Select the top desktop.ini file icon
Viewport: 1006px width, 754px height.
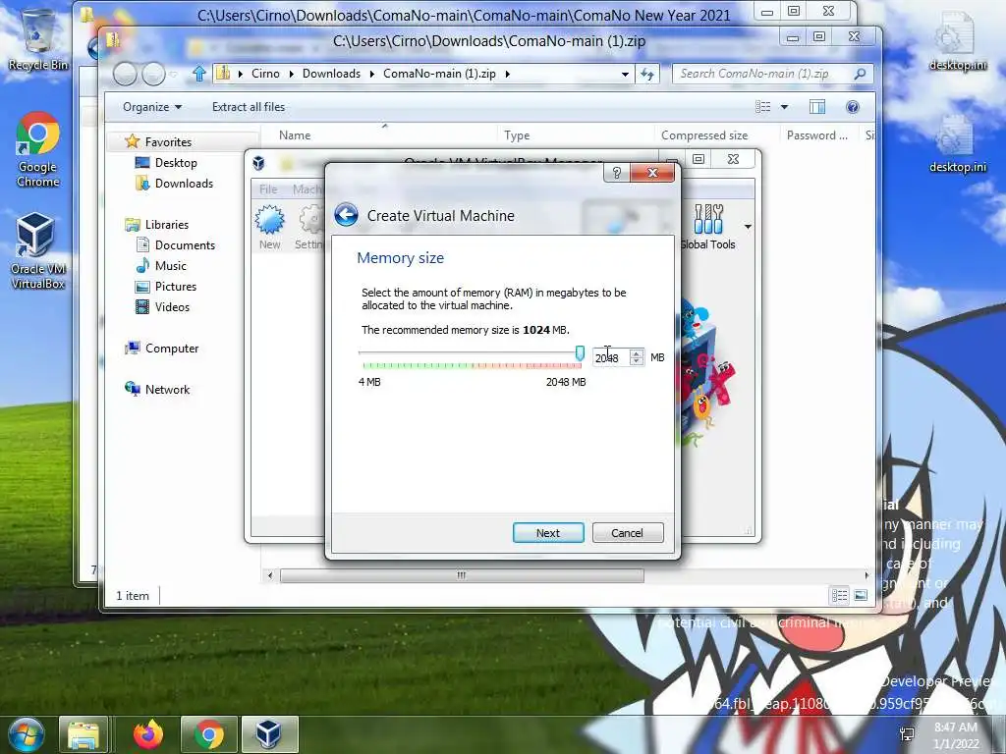coord(958,41)
